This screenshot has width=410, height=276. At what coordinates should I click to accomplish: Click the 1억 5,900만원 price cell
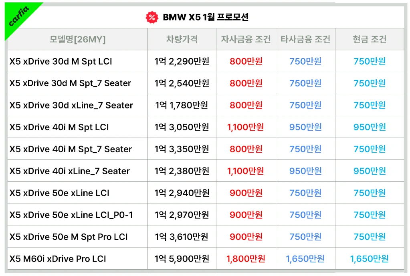click(x=182, y=259)
